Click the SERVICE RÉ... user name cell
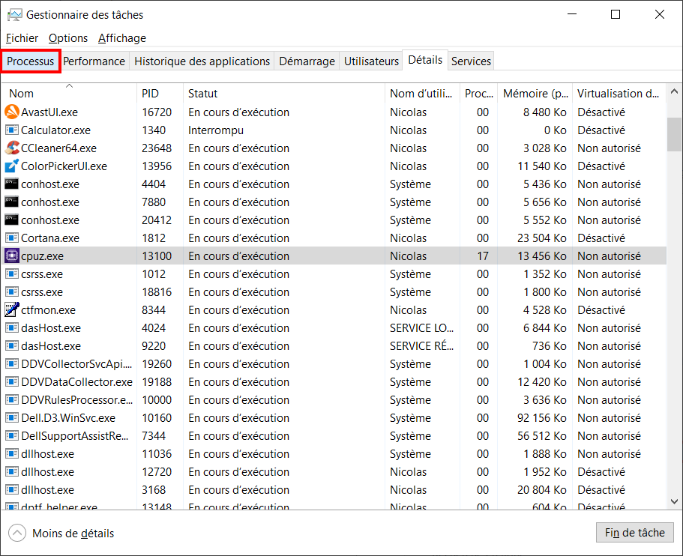The image size is (683, 556). [x=421, y=346]
